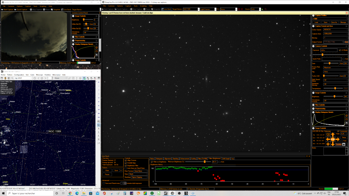349x196 pixels.
Task: Click the scope STOP button
Action: click(x=333, y=139)
